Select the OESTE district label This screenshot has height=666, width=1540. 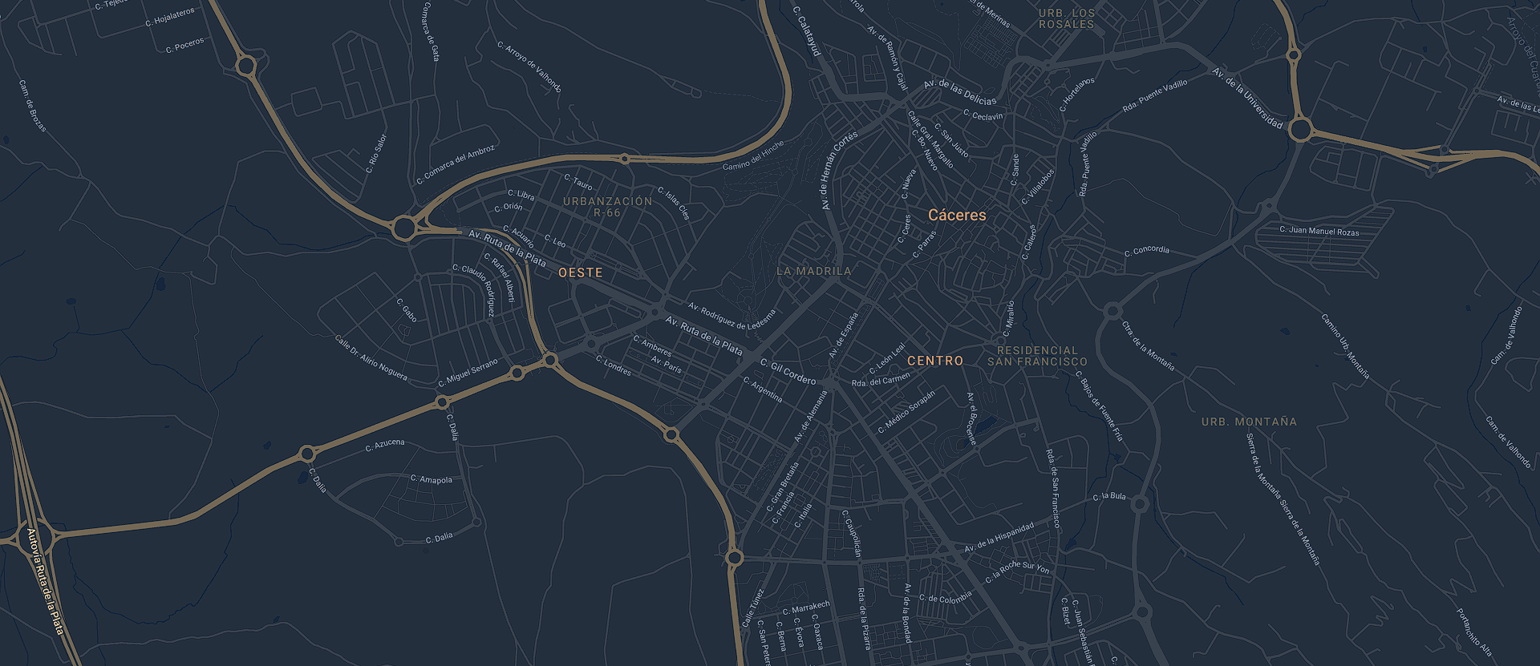581,273
